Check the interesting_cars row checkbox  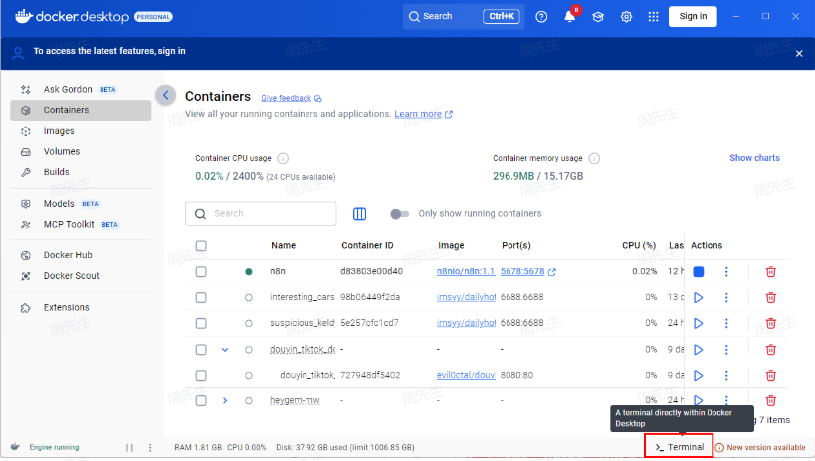click(x=201, y=297)
